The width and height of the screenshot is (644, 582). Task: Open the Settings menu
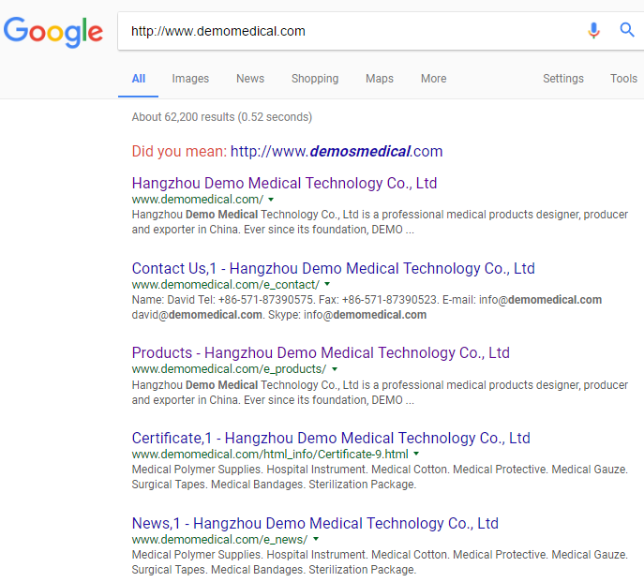click(563, 79)
